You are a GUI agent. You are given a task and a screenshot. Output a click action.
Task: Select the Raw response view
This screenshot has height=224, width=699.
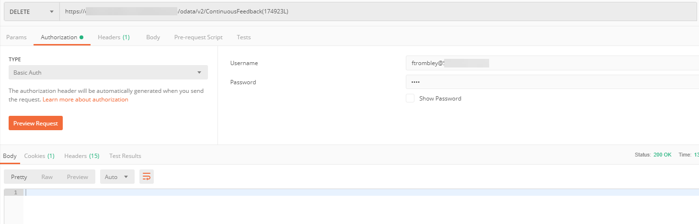pos(47,177)
